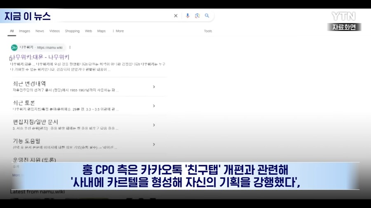Switch to the Images tab

click(25, 31)
